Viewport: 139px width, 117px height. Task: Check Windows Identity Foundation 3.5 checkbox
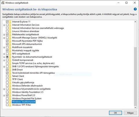(x=7, y=92)
